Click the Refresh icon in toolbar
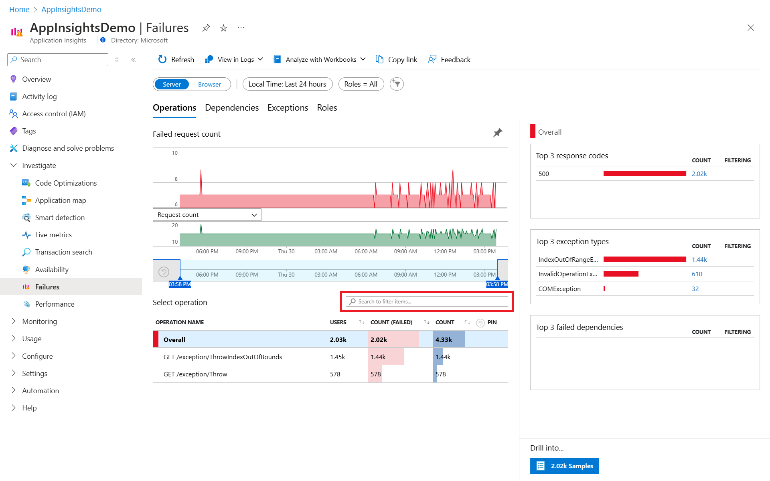The image size is (770, 481). pyautogui.click(x=162, y=59)
